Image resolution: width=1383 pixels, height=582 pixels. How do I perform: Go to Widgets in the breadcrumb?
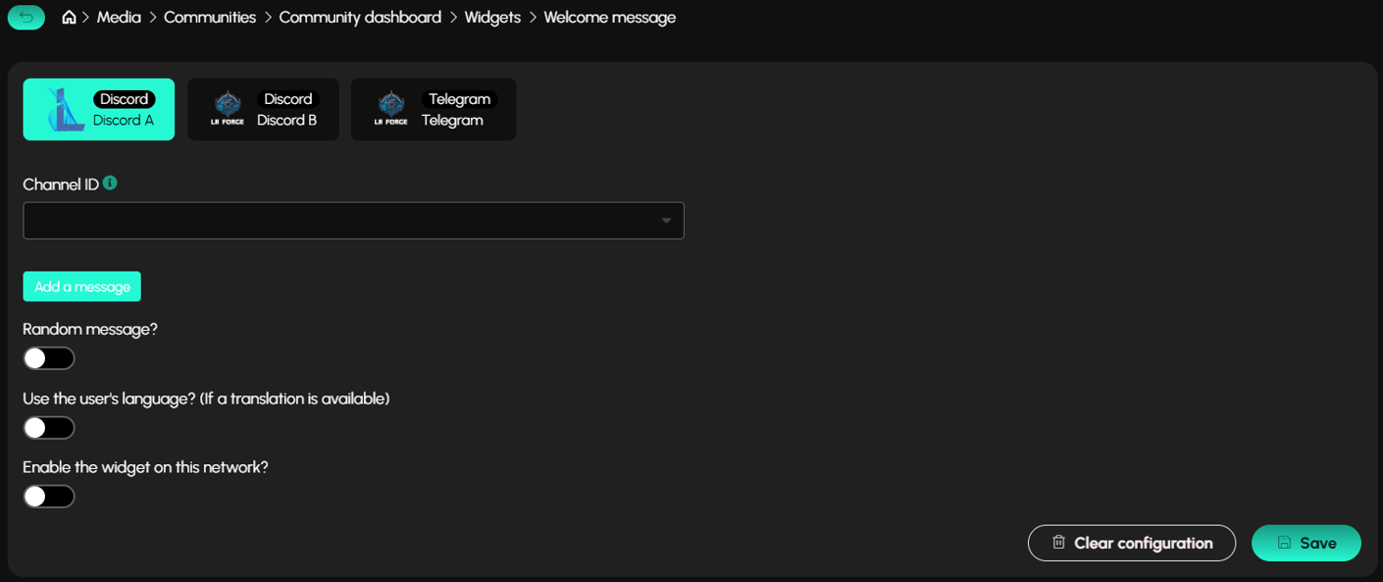[492, 18]
